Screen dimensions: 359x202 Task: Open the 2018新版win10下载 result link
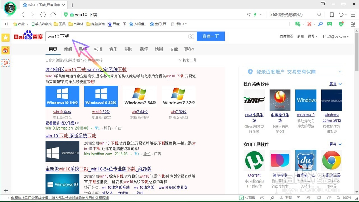86,70
